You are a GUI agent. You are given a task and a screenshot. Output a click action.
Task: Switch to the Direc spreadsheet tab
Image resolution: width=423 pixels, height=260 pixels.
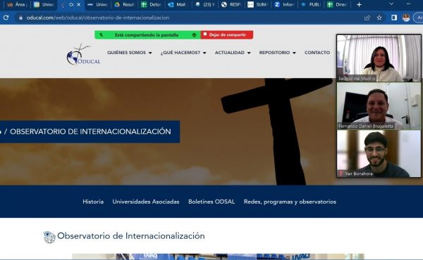pos(337,5)
